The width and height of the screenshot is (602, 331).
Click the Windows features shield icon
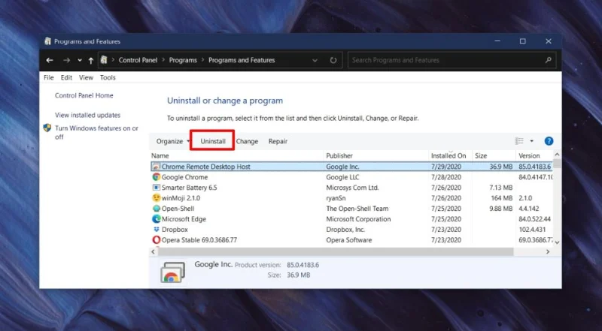(x=47, y=128)
